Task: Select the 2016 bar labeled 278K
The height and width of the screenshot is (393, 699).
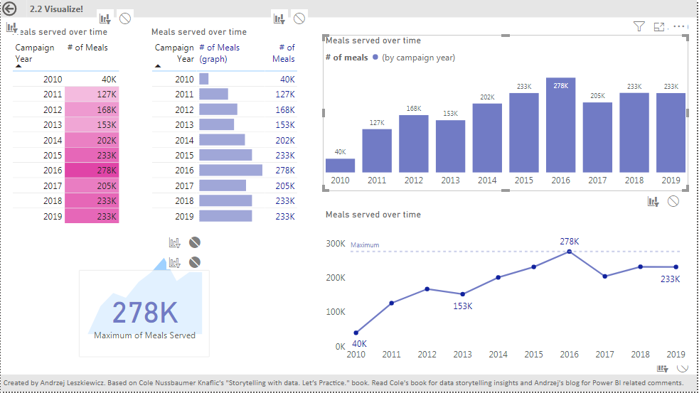Action: [560, 125]
